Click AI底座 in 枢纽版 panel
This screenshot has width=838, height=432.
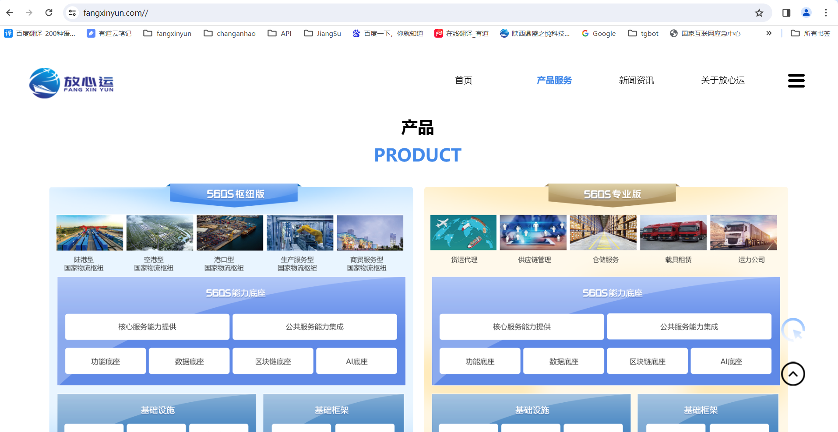356,361
